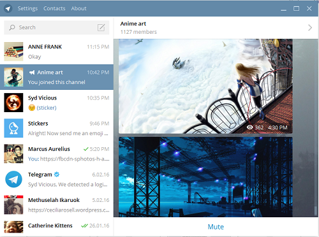The height and width of the screenshot is (237, 319).
Task: Open the Catherine Kittens chat
Action: click(x=57, y=227)
